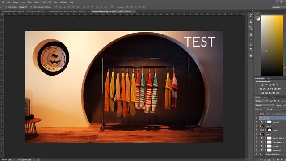Filter layers by type layers (T icon)
286x161 pixels.
279,101
